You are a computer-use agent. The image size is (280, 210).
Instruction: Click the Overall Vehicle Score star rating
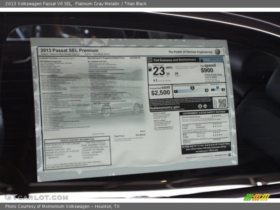pos(216,116)
